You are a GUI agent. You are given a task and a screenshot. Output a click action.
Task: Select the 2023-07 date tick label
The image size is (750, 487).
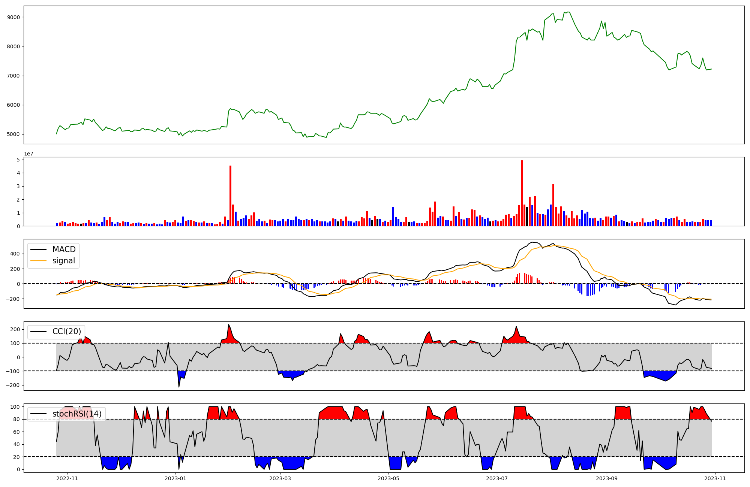point(497,478)
